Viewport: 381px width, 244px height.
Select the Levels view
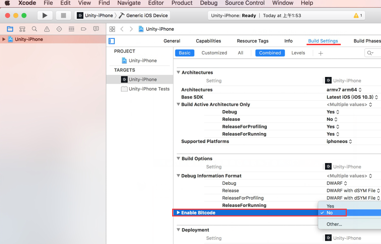coord(298,53)
